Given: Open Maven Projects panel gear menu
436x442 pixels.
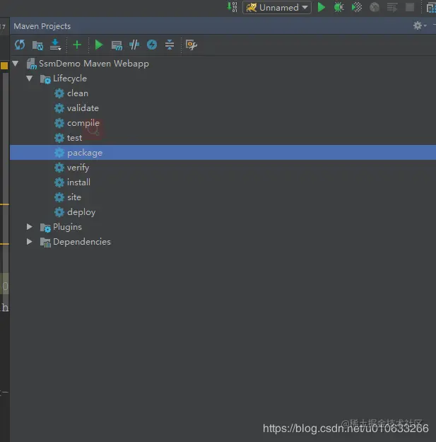Looking at the screenshot, I should [419, 25].
